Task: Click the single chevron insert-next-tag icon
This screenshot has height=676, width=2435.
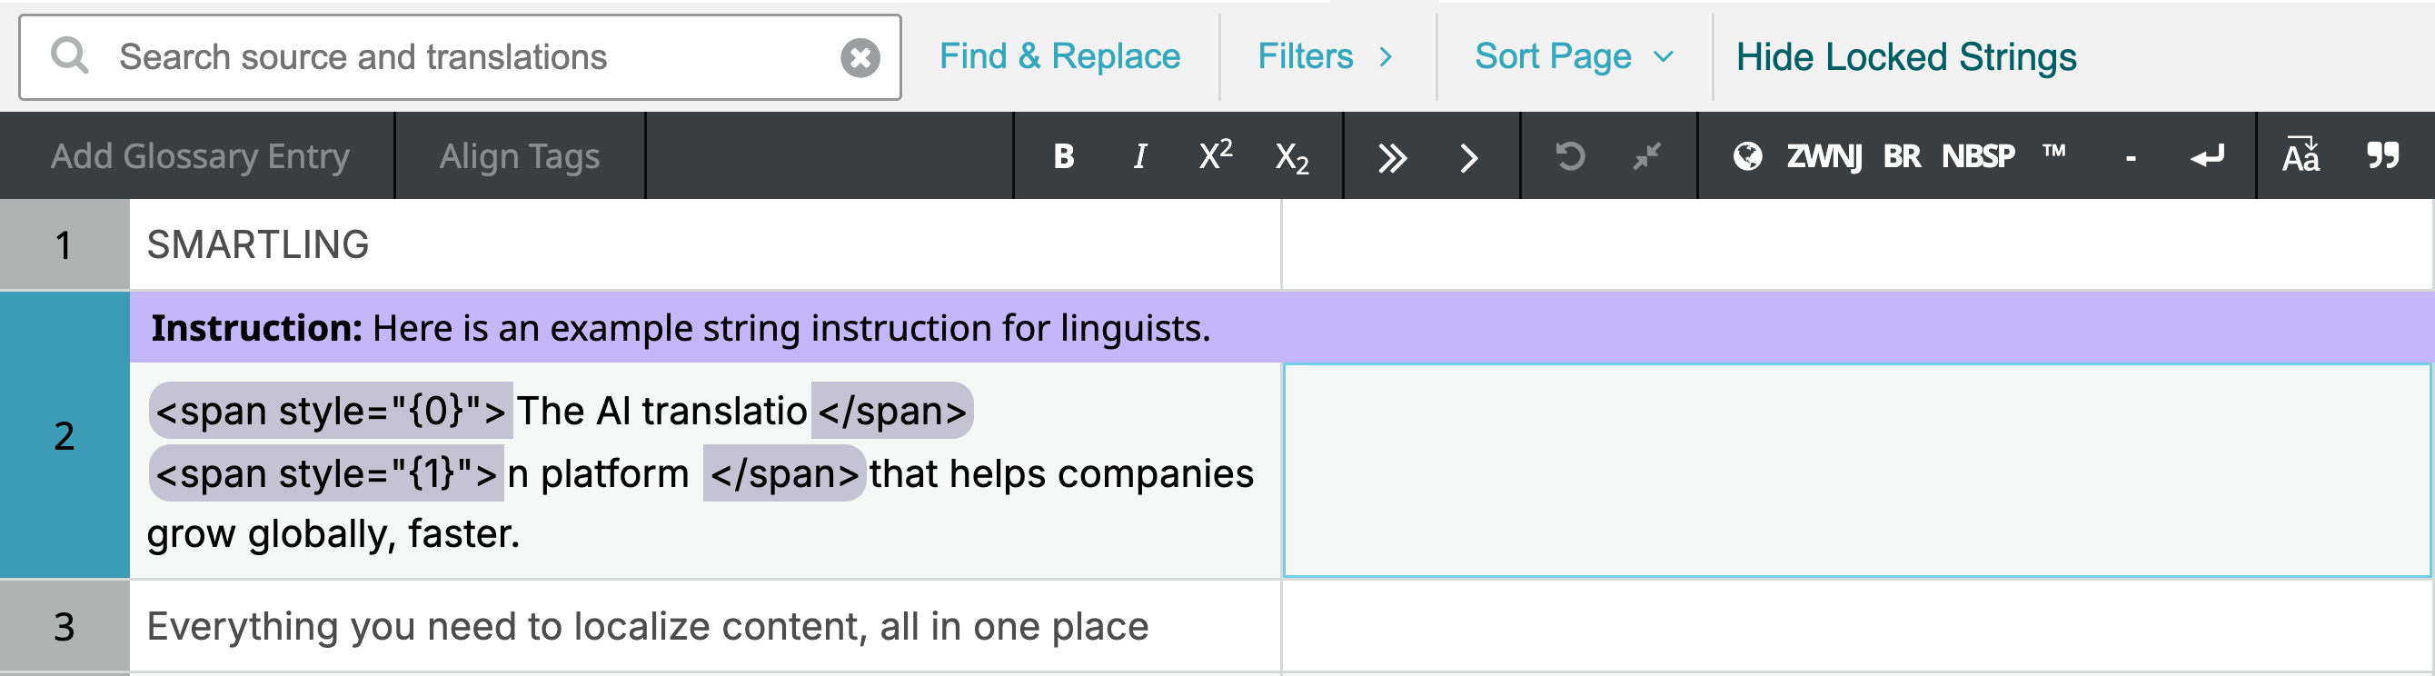Action: coord(1468,158)
